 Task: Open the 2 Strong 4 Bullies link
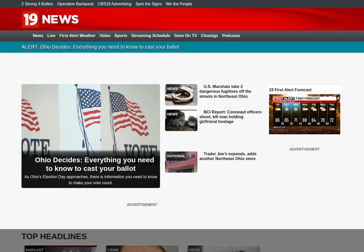click(37, 4)
